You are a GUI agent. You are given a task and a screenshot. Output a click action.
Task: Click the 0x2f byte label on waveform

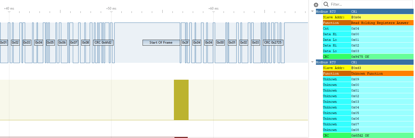coord(185,43)
